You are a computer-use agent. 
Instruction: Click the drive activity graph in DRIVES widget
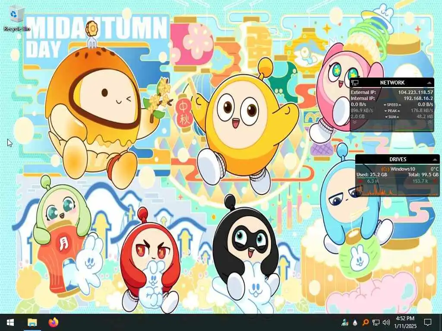398,190
